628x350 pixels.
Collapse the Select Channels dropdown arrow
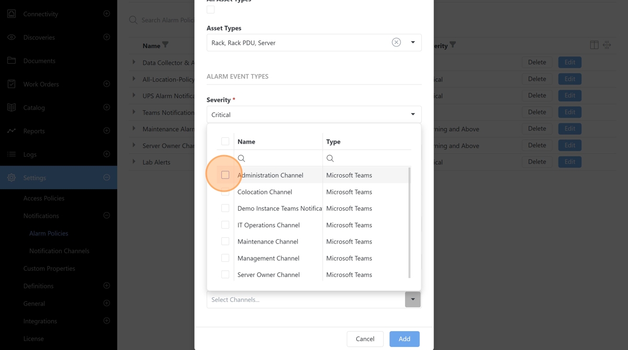click(x=412, y=299)
